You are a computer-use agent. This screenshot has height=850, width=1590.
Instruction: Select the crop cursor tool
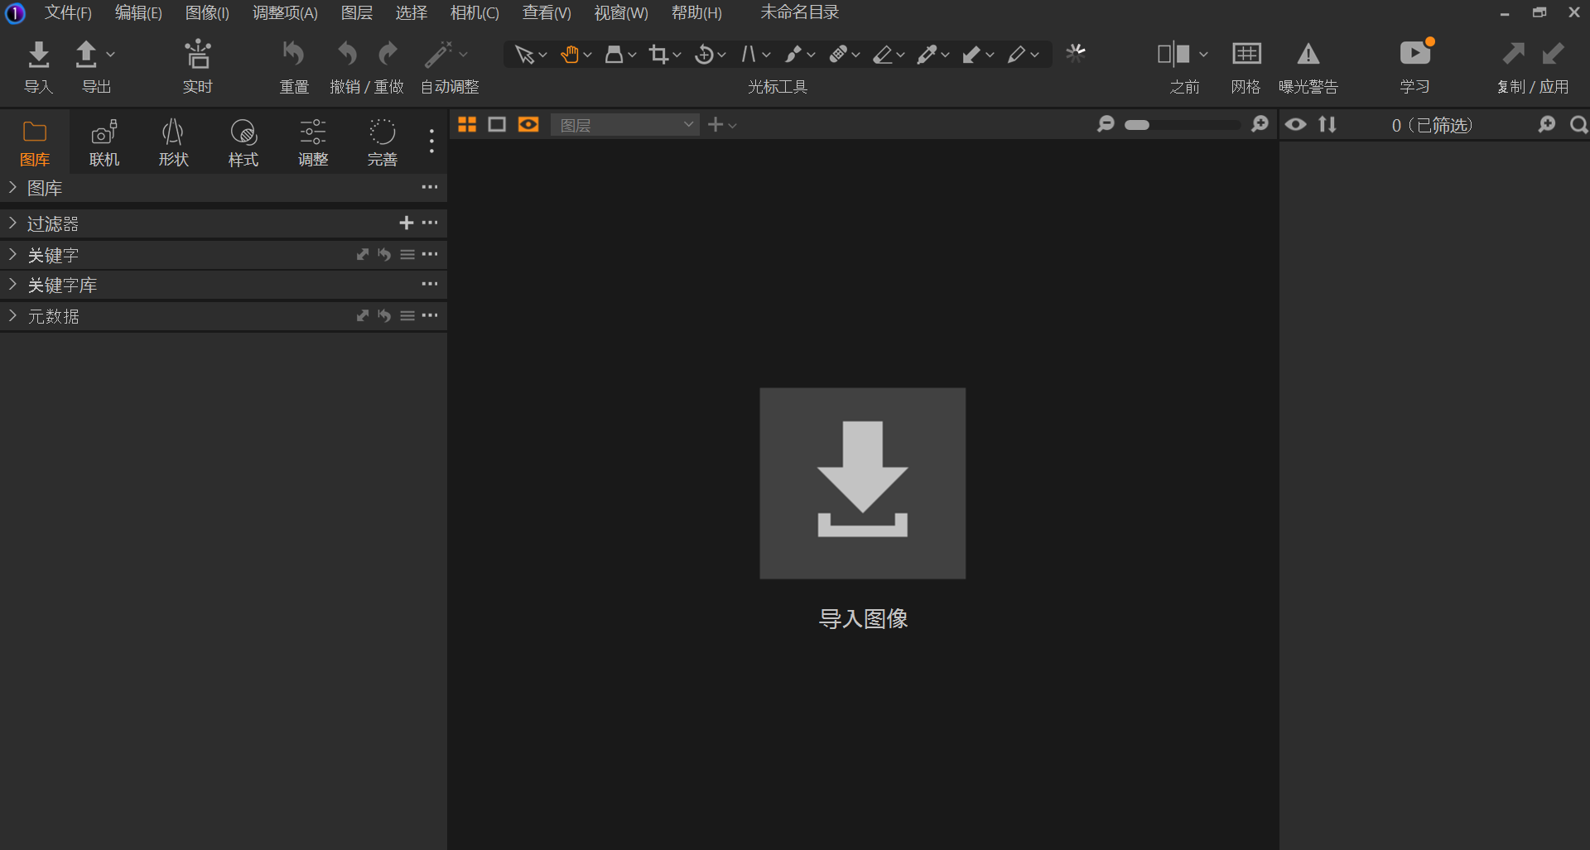click(658, 55)
